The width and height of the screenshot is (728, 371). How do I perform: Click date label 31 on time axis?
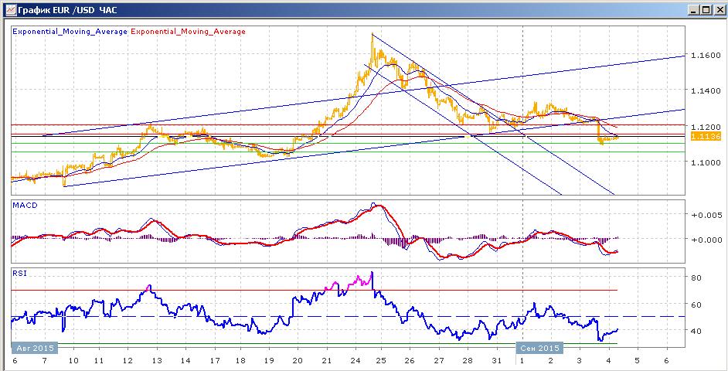coord(497,360)
